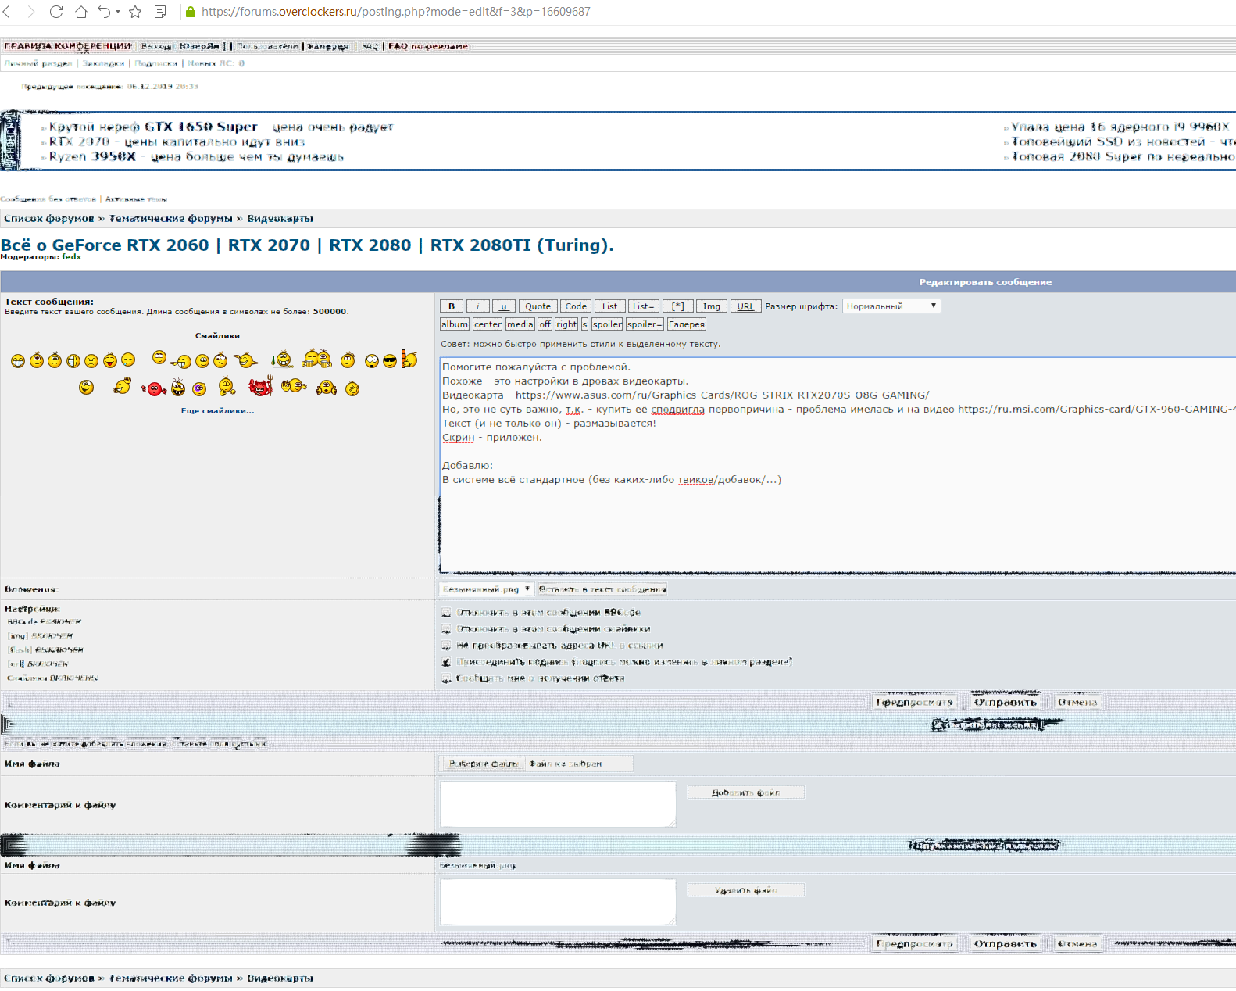Click the Галерея button in the editor toolbar
The height and width of the screenshot is (991, 1236).
click(686, 324)
